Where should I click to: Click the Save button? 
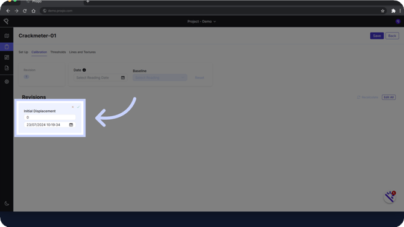(x=377, y=36)
